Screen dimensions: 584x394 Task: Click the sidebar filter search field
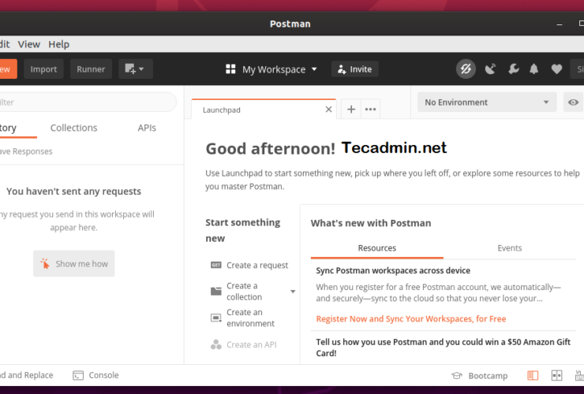click(x=87, y=102)
